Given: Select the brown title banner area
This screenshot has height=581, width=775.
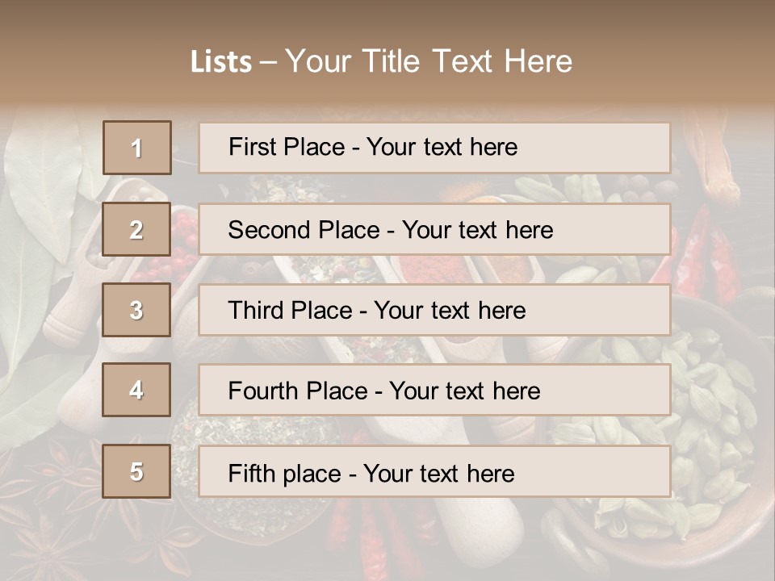Looking at the screenshot, I should [387, 54].
